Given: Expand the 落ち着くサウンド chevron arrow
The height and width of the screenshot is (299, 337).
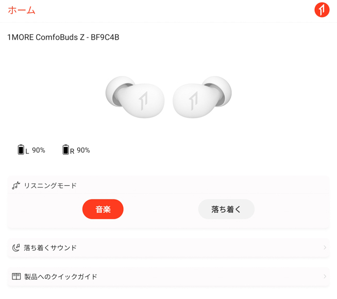Looking at the screenshot, I should 325,248.
